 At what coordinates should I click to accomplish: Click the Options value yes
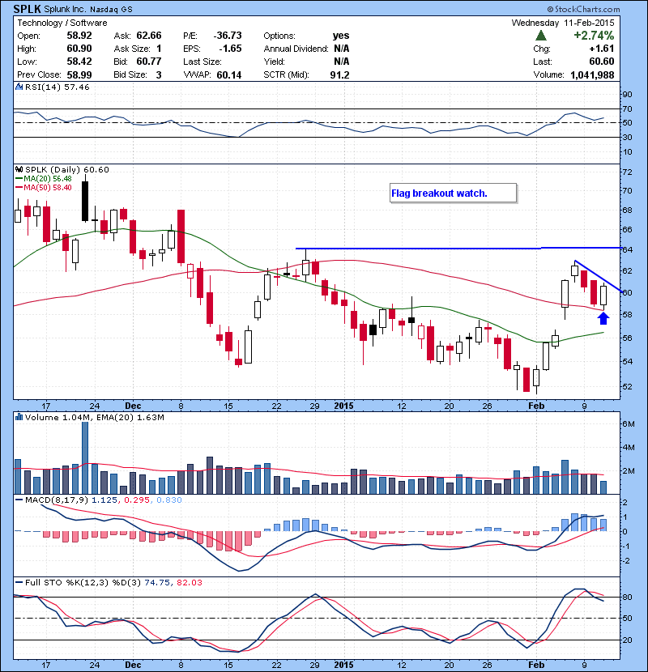(x=341, y=36)
